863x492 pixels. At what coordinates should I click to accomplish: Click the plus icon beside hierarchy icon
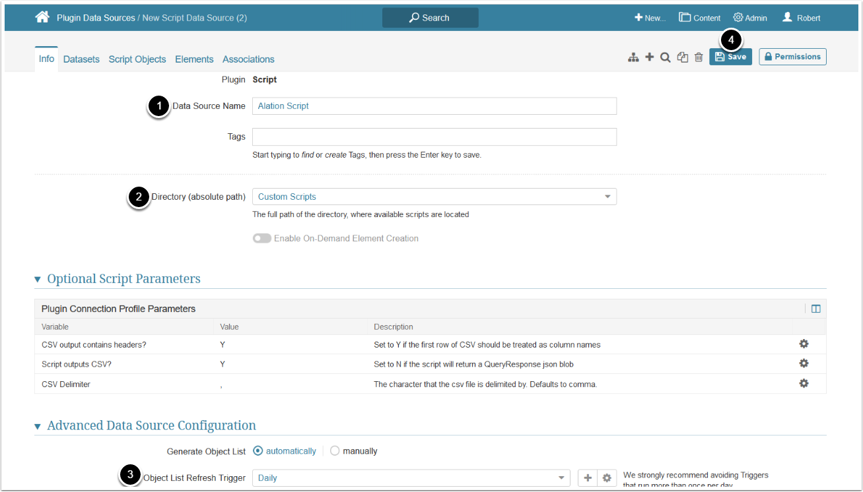pos(650,57)
